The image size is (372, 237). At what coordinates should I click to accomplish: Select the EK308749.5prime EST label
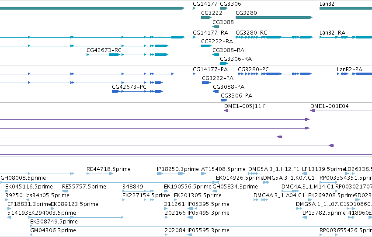click(54, 222)
